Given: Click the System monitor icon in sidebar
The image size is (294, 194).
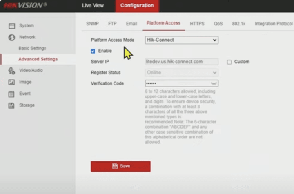Looking at the screenshot, I should (x=11, y=26).
